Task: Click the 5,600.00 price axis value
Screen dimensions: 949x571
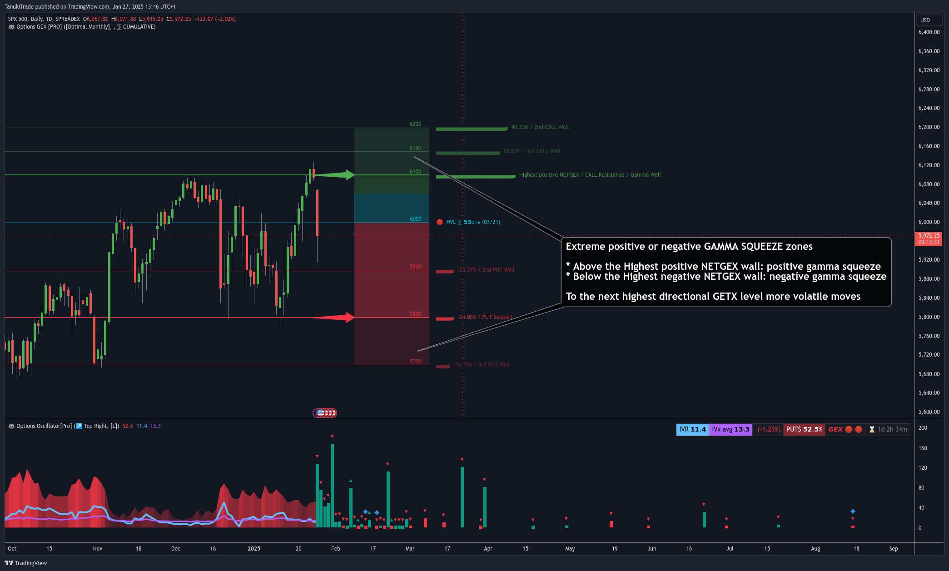Action: pos(929,412)
